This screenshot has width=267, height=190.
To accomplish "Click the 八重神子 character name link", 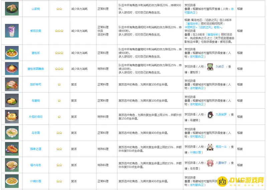I will tap(221, 163).
